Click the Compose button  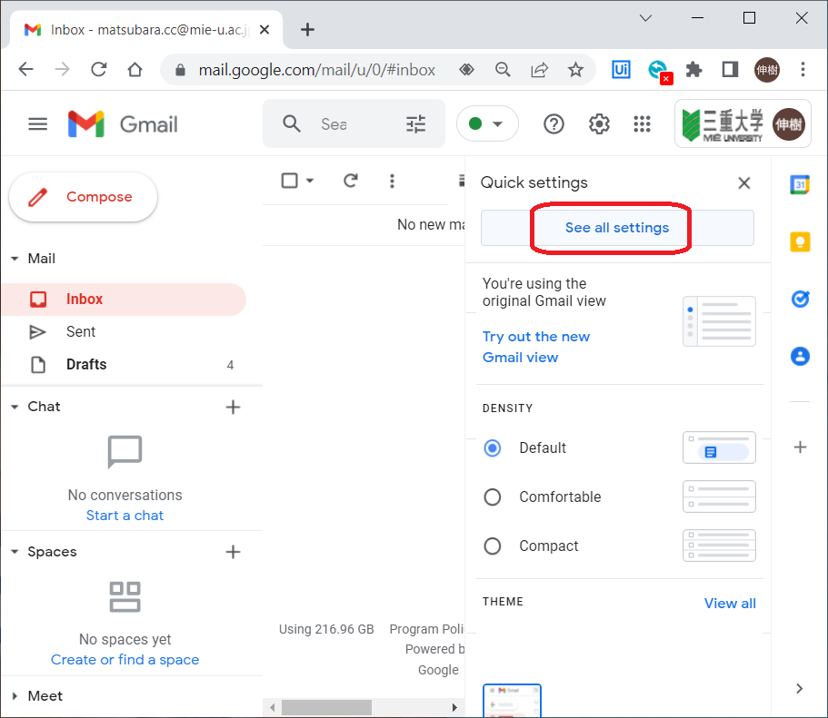83,197
